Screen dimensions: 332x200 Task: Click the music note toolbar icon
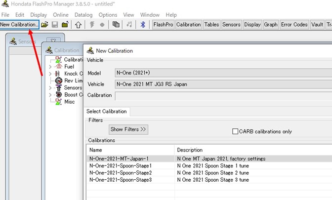(129, 24)
